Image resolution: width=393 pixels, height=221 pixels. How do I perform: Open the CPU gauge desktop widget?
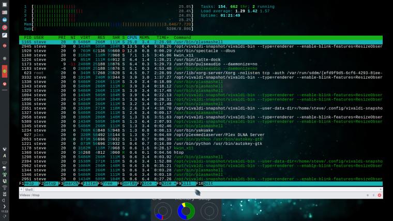point(163,211)
